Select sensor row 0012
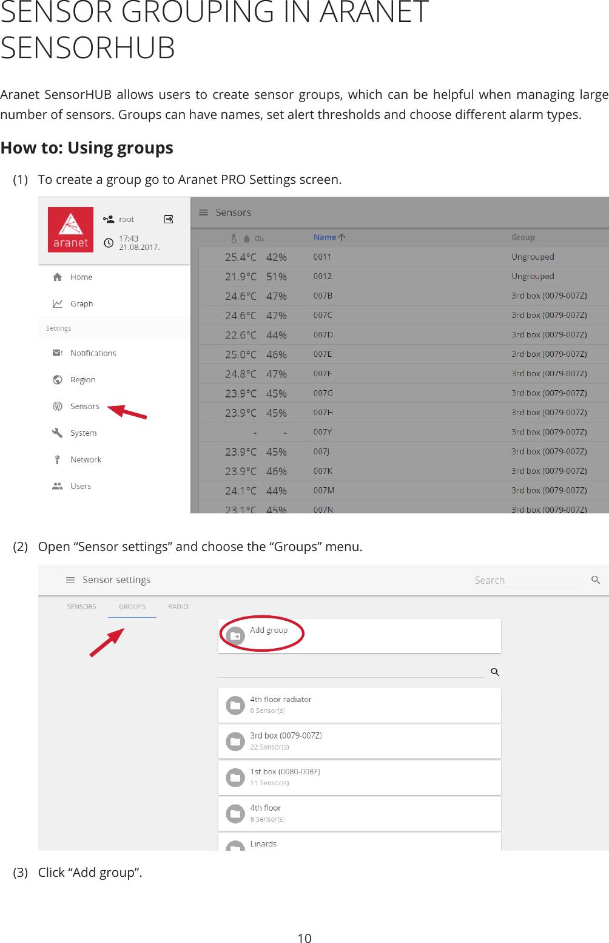This screenshot has height=943, width=609. [403, 276]
